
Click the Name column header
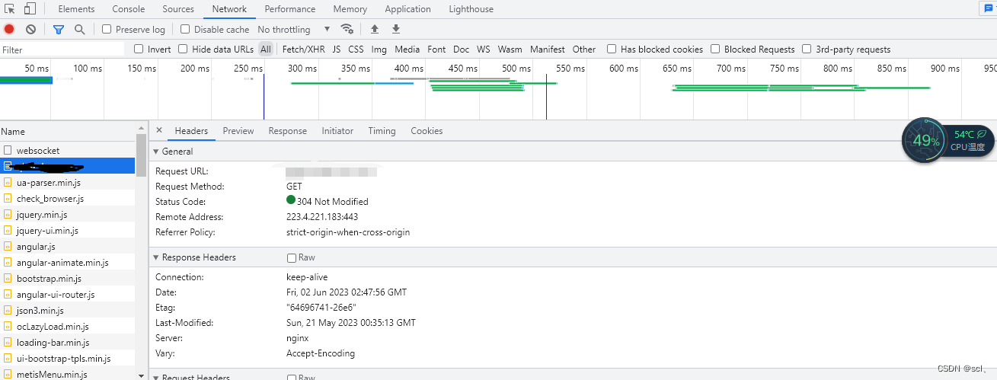pos(68,131)
